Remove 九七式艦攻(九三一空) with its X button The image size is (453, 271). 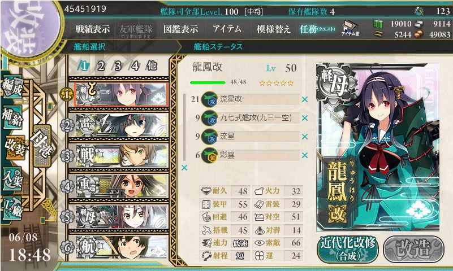click(x=304, y=118)
